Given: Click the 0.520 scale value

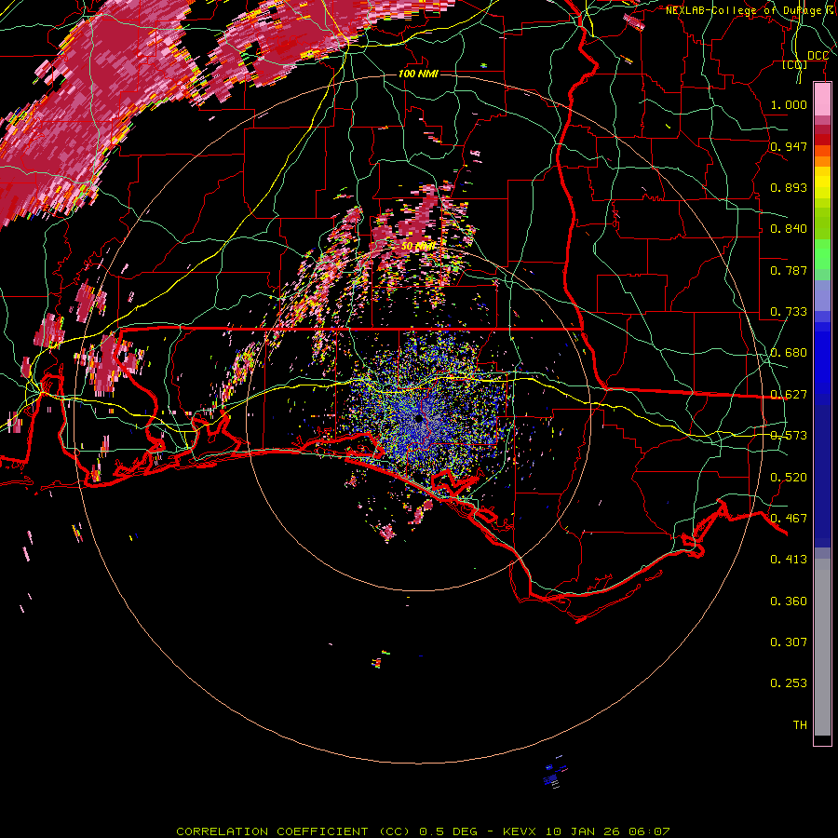Looking at the screenshot, I should (789, 478).
